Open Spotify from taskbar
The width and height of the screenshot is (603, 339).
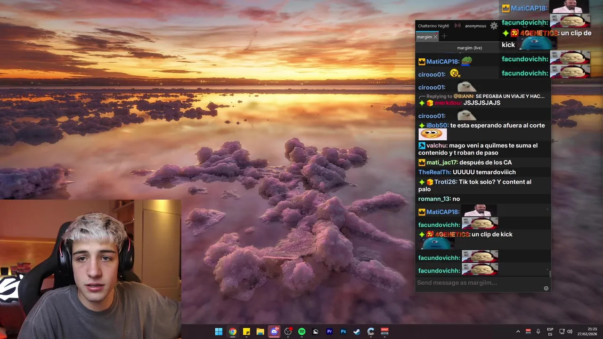click(x=302, y=331)
